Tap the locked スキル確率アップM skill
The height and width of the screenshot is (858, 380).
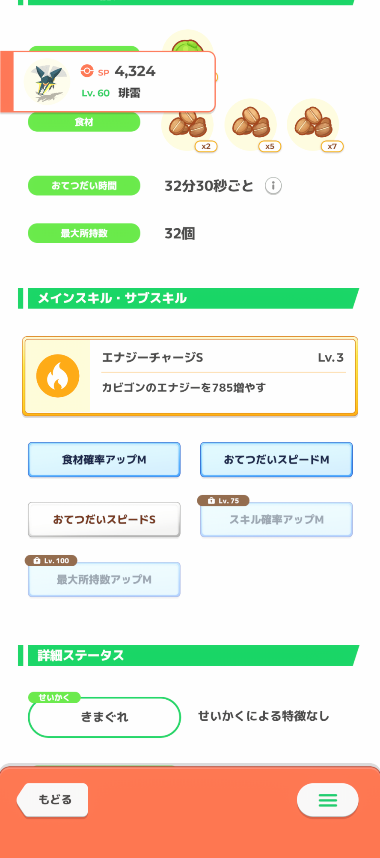(276, 520)
